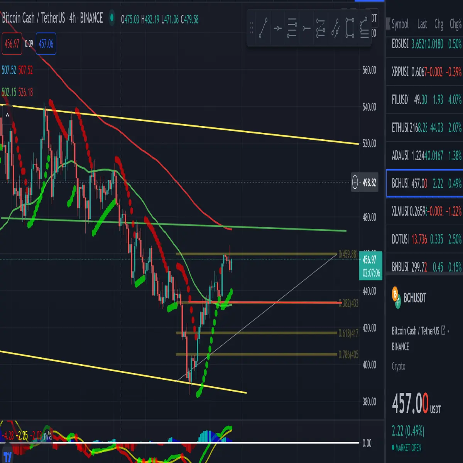The image size is (463, 463).
Task: Select the Trend-Based Fib Extension tool
Action: tap(321, 28)
